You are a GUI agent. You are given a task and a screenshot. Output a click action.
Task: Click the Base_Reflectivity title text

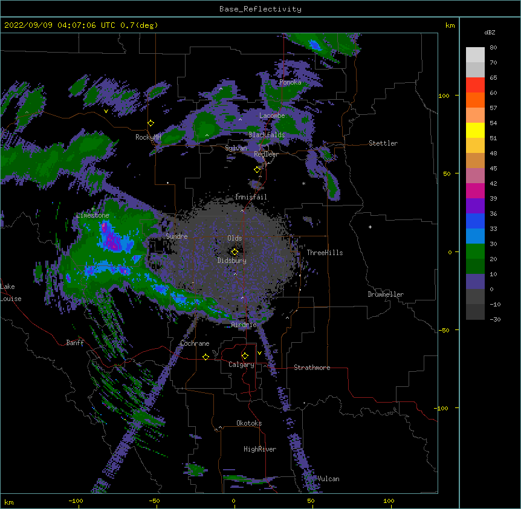click(x=260, y=9)
